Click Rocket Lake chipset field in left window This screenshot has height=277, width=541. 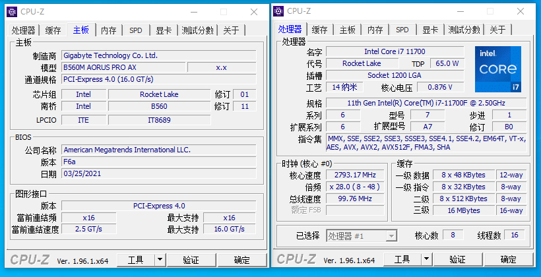(159, 94)
